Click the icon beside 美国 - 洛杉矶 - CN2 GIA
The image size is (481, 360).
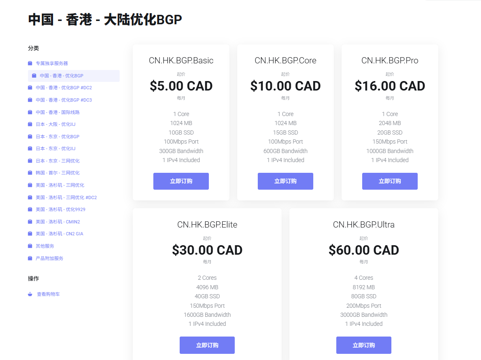point(30,234)
